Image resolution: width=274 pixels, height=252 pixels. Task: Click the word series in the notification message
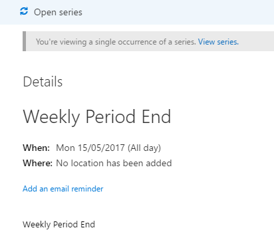pyautogui.click(x=185, y=42)
